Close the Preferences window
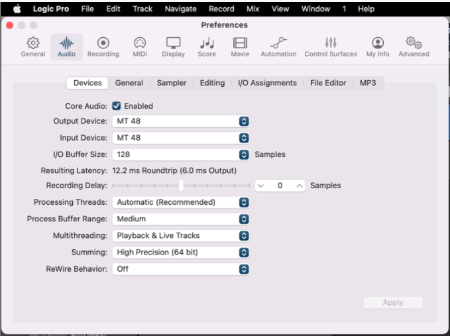The width and height of the screenshot is (450, 336). [9, 25]
